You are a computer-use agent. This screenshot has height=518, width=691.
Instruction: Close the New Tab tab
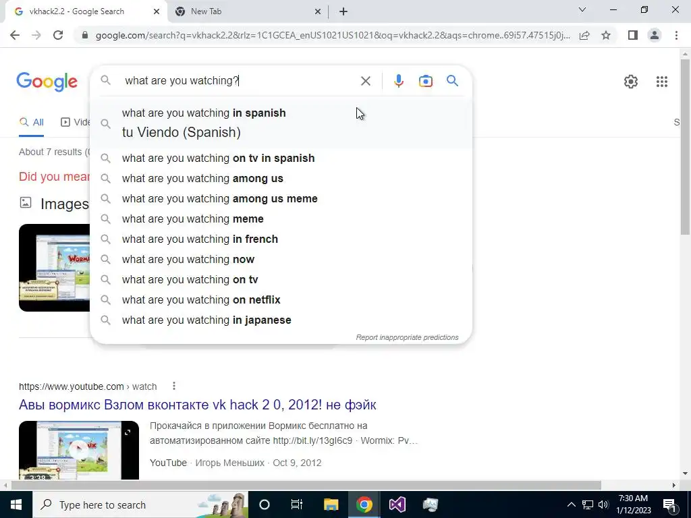coord(318,12)
